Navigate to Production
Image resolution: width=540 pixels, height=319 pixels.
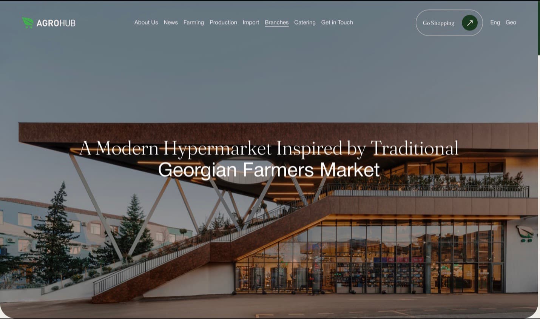click(223, 22)
